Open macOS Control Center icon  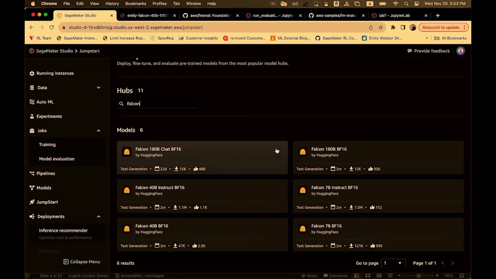point(416,4)
